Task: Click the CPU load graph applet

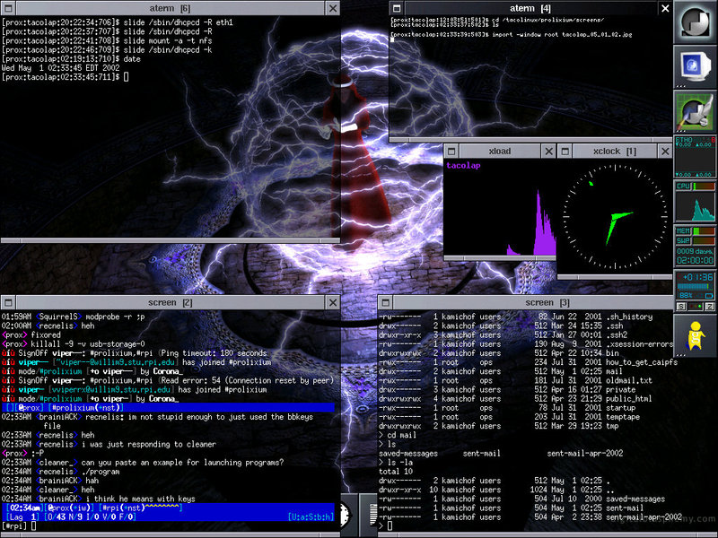Action: [695, 207]
